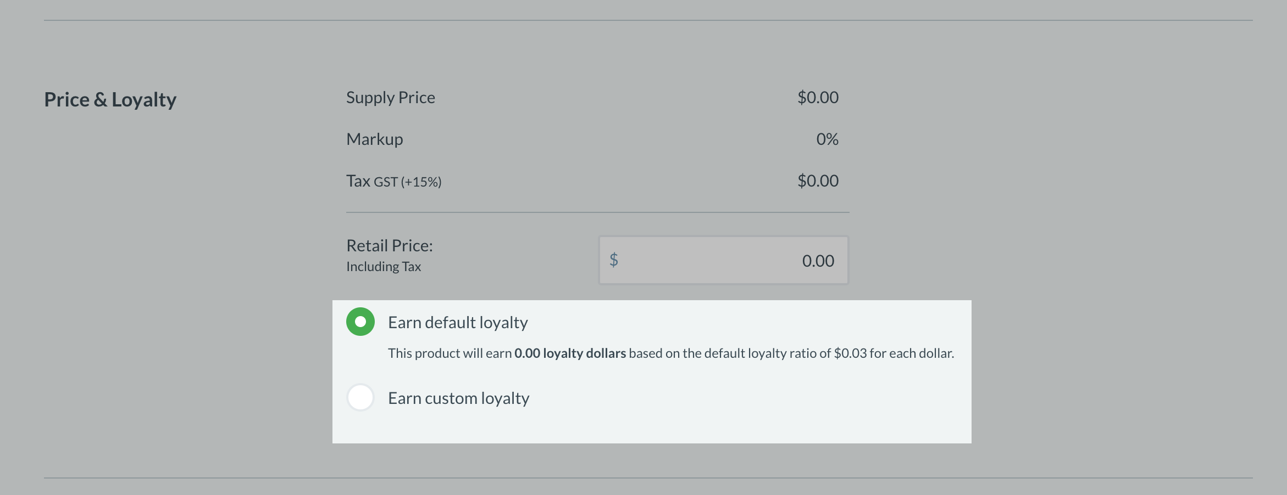The width and height of the screenshot is (1287, 495).
Task: Click the "Retail Price:" label
Action: (x=389, y=245)
